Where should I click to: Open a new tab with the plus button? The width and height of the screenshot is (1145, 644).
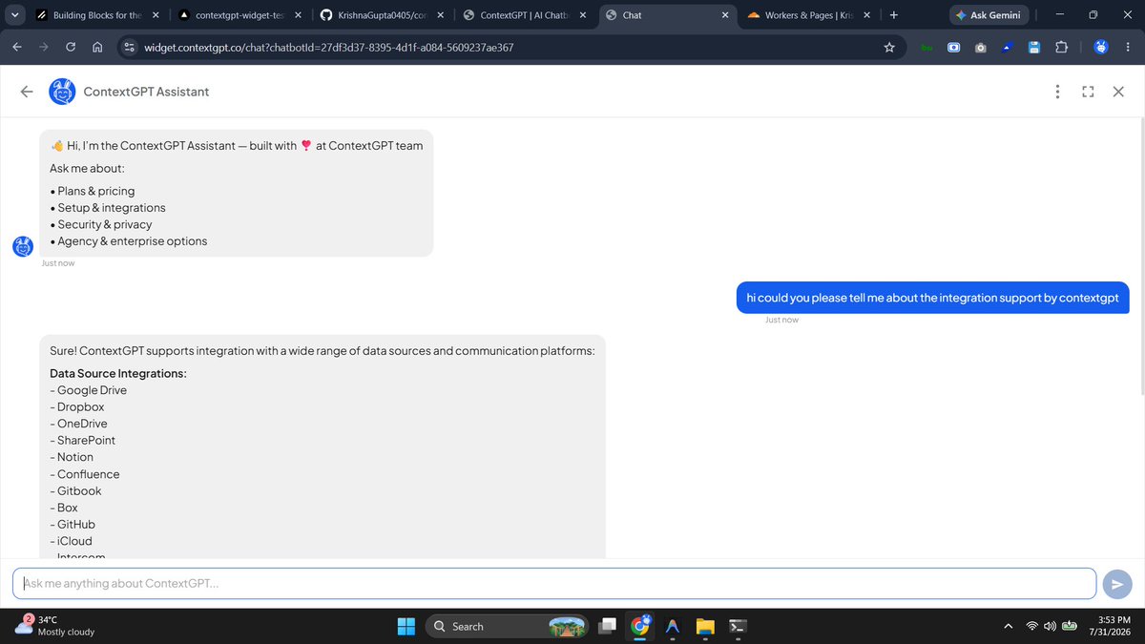(893, 15)
